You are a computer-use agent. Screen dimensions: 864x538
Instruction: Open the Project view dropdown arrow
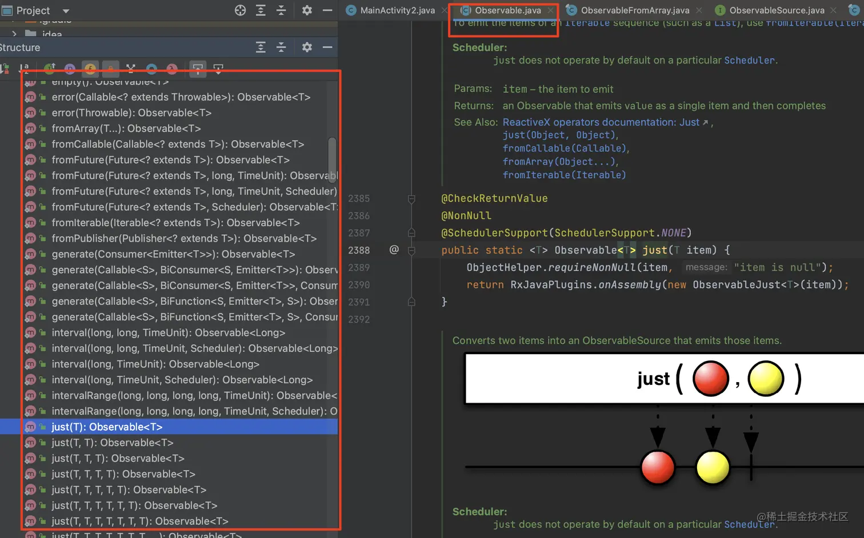[x=66, y=11]
